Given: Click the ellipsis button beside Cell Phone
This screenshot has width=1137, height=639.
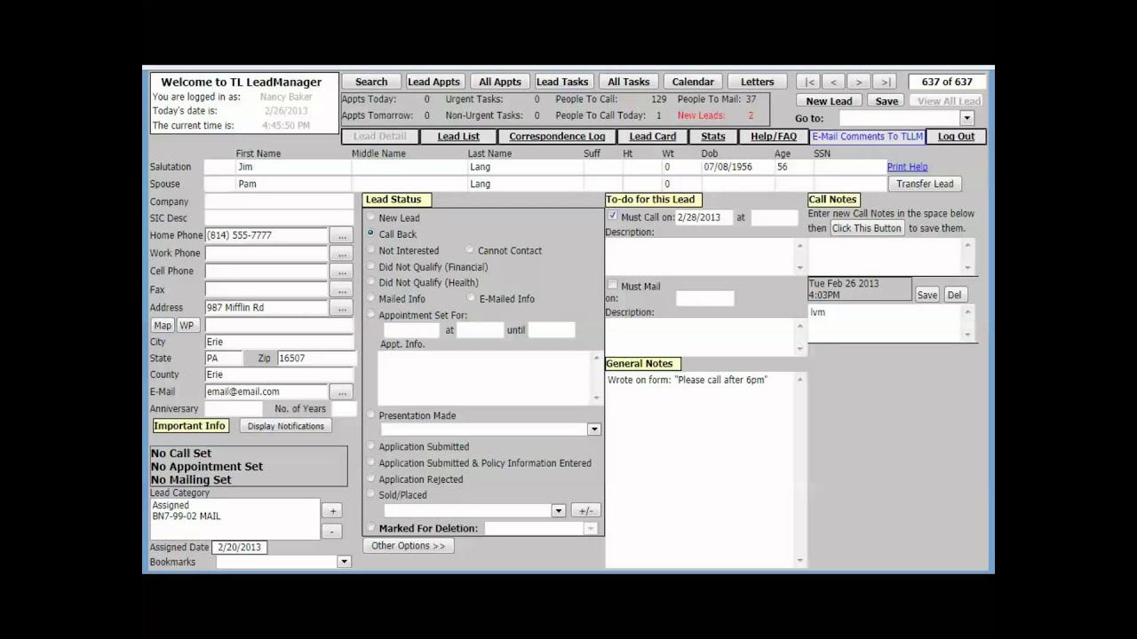Looking at the screenshot, I should (342, 272).
